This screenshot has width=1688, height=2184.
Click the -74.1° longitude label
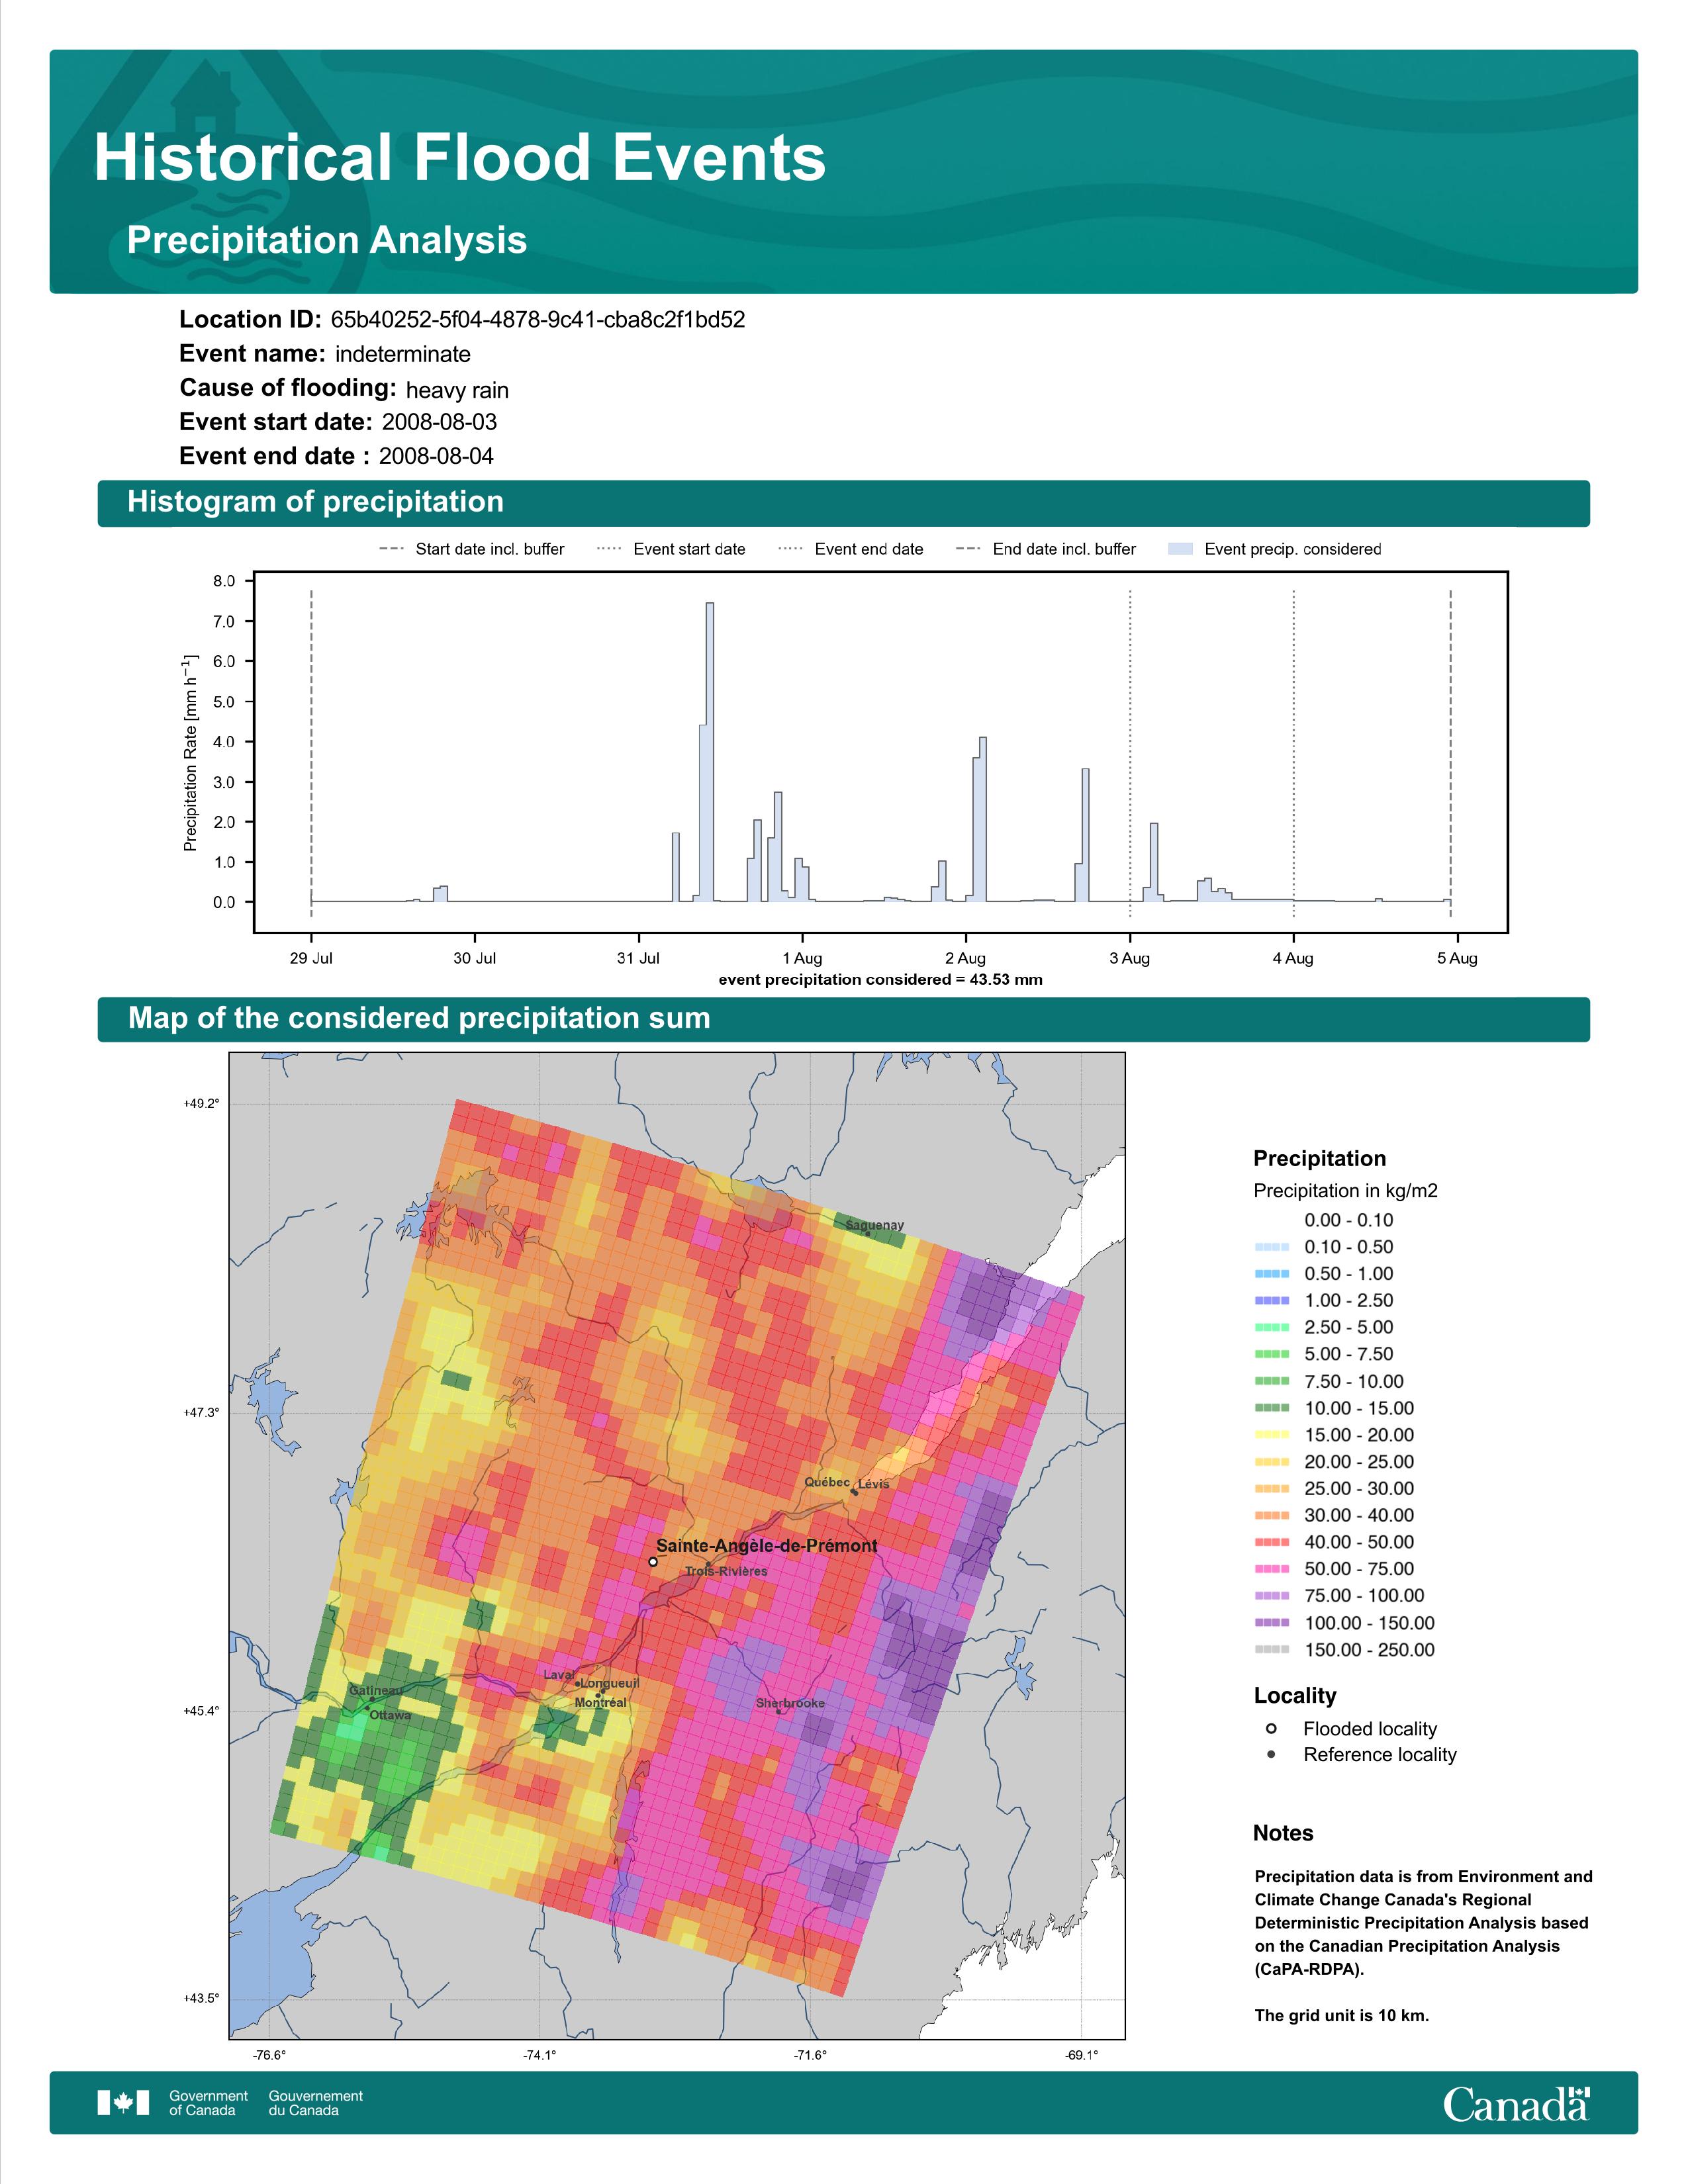pyautogui.click(x=540, y=2055)
